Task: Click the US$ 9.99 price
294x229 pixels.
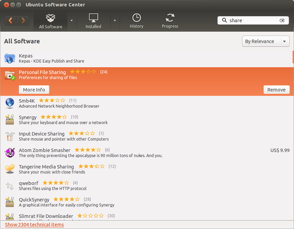Action: click(x=280, y=150)
